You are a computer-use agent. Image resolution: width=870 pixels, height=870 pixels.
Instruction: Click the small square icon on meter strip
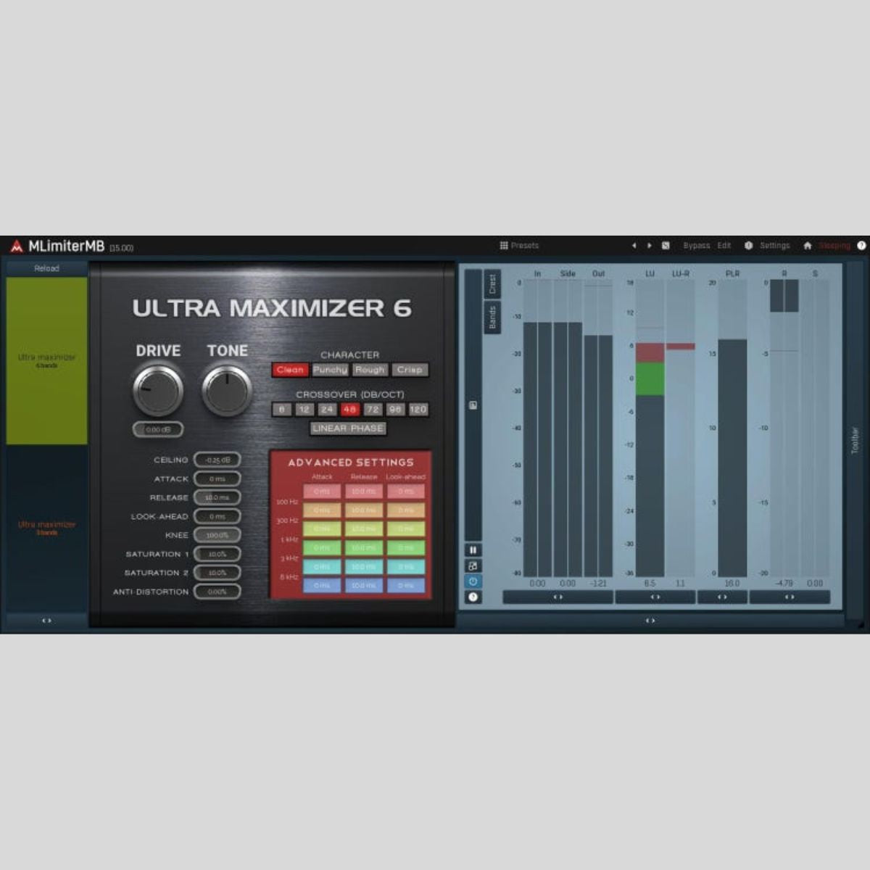point(473,405)
